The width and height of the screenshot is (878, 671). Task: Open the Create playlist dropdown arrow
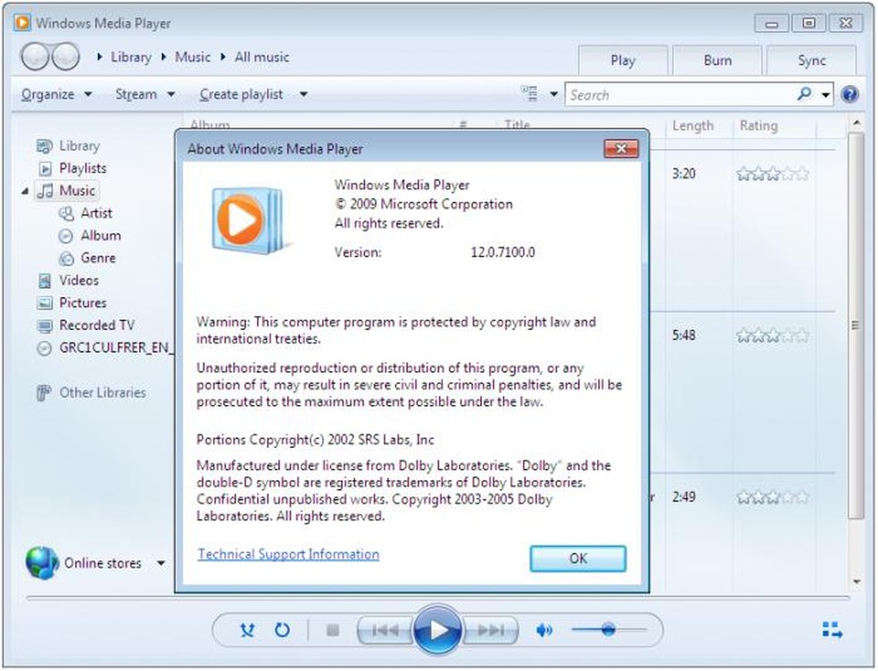coord(302,94)
